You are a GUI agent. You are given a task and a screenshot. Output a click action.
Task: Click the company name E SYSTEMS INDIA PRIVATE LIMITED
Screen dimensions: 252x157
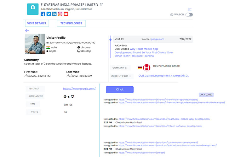[69, 5]
